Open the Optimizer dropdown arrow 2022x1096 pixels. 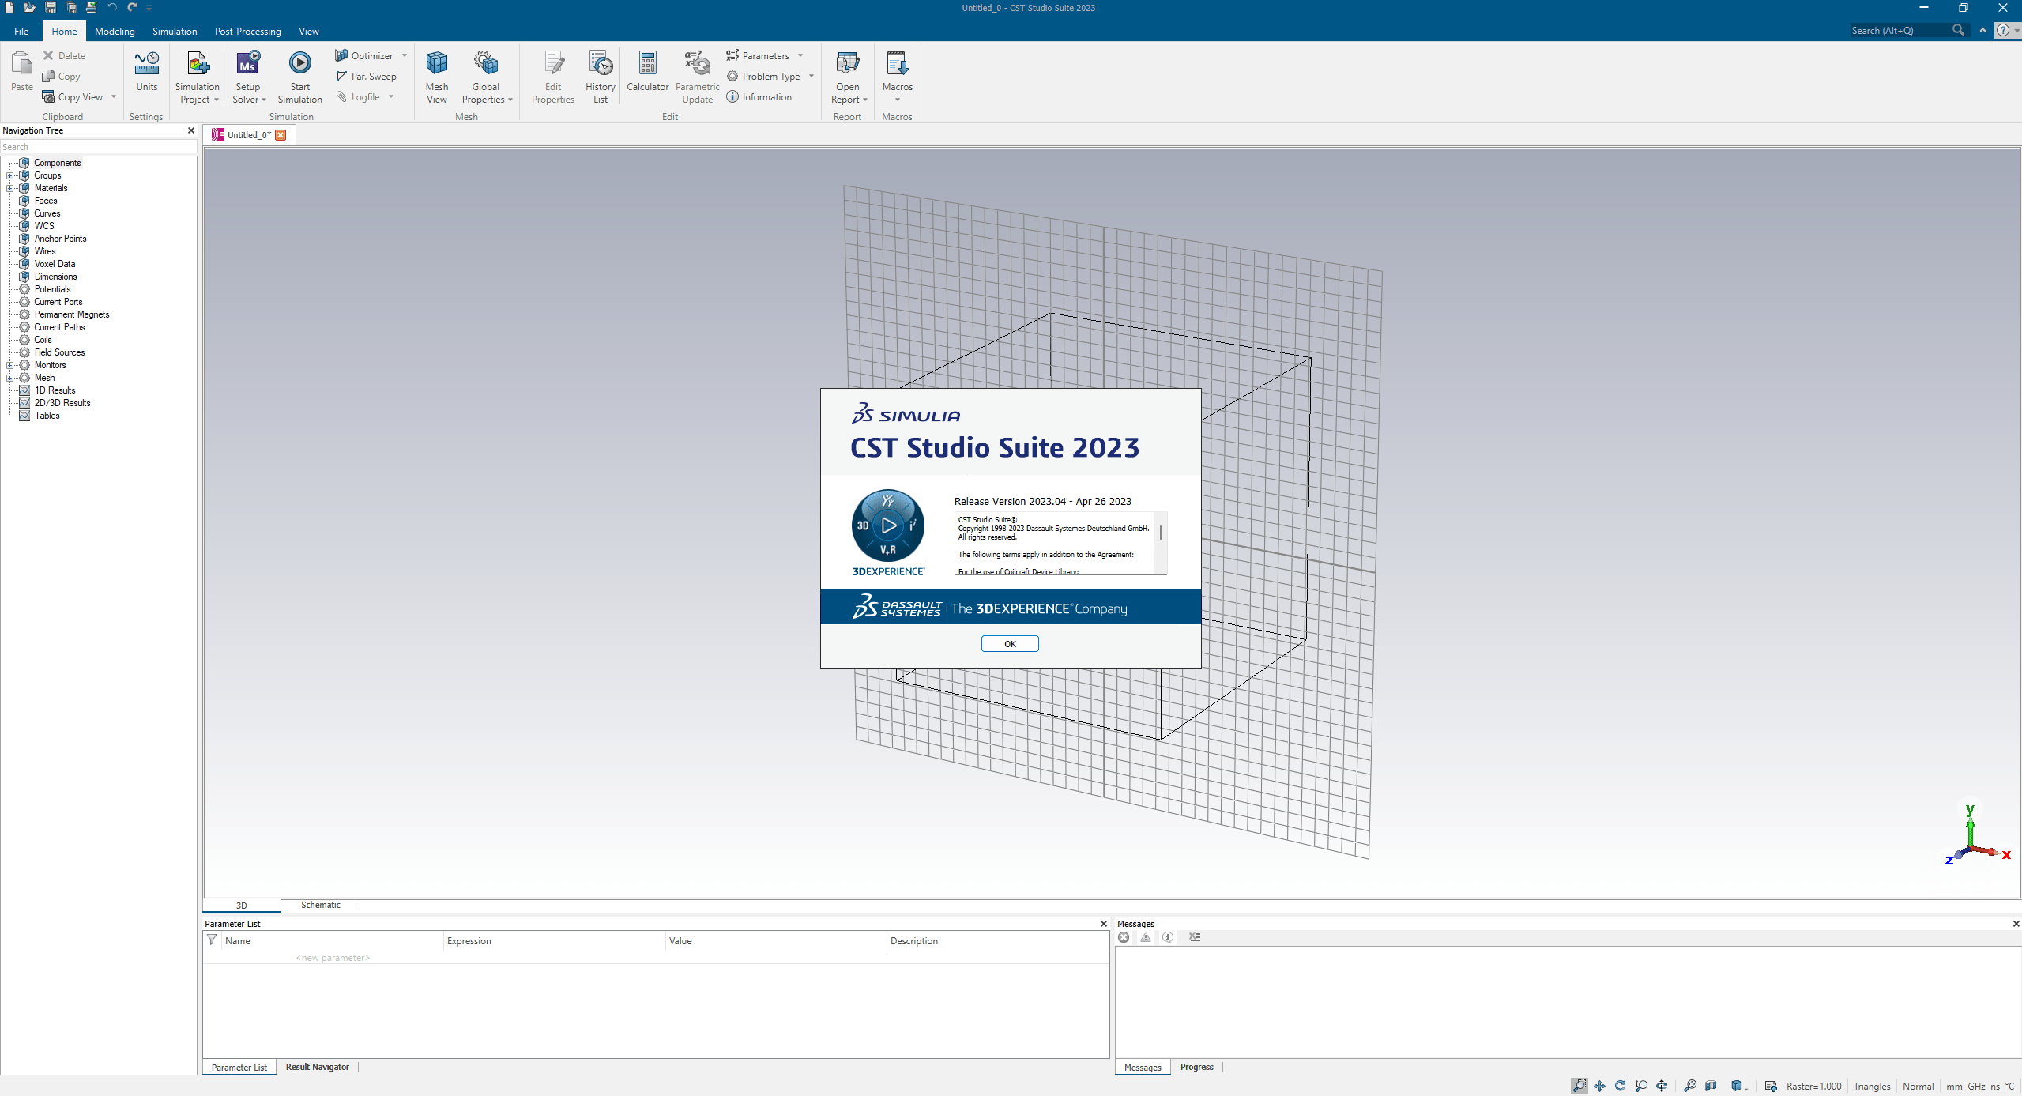tap(405, 56)
